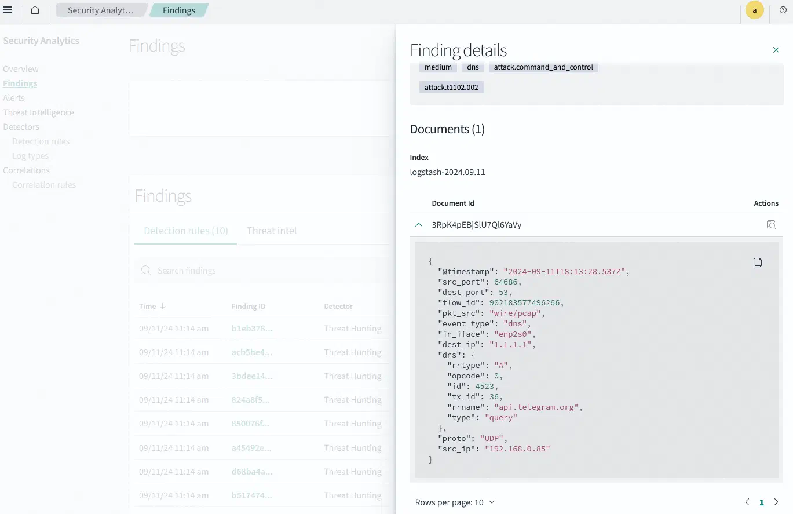Switch to the Threat intel tab
Viewport: 793px width, 514px height.
click(x=272, y=231)
